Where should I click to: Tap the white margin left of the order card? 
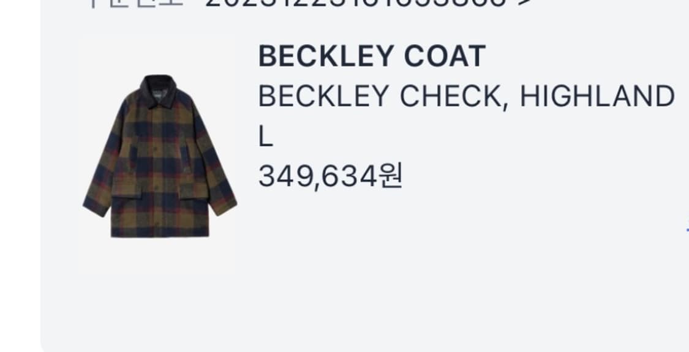click(x=20, y=176)
